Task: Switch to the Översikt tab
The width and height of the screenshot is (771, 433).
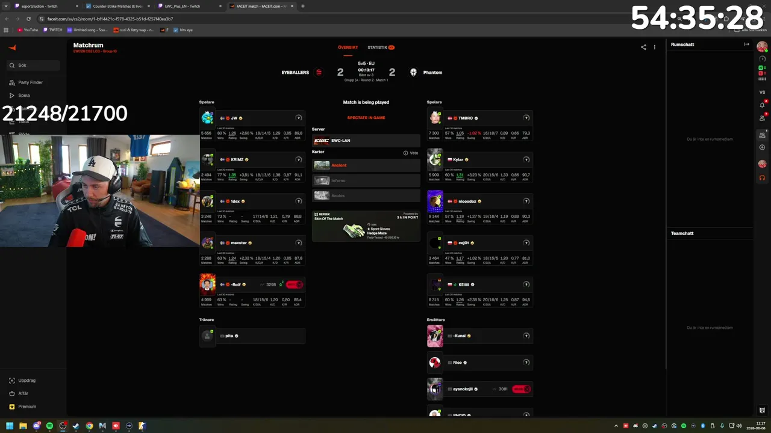Action: 348,48
